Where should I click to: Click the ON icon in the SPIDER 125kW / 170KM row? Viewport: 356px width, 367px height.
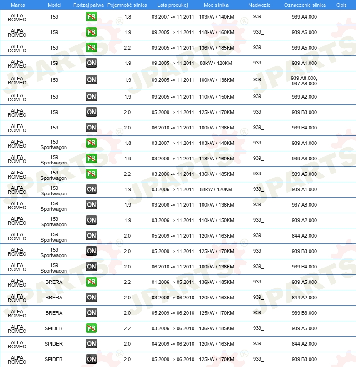point(92,359)
